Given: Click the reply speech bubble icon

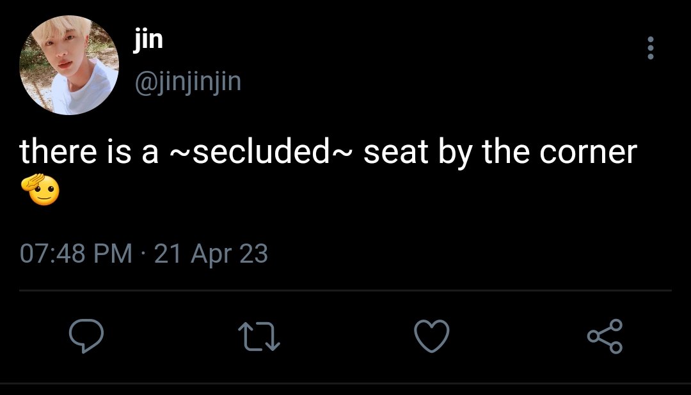Looking at the screenshot, I should click(86, 336).
